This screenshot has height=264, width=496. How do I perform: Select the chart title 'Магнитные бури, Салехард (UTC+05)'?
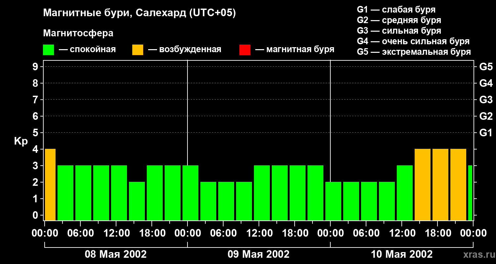(140, 13)
